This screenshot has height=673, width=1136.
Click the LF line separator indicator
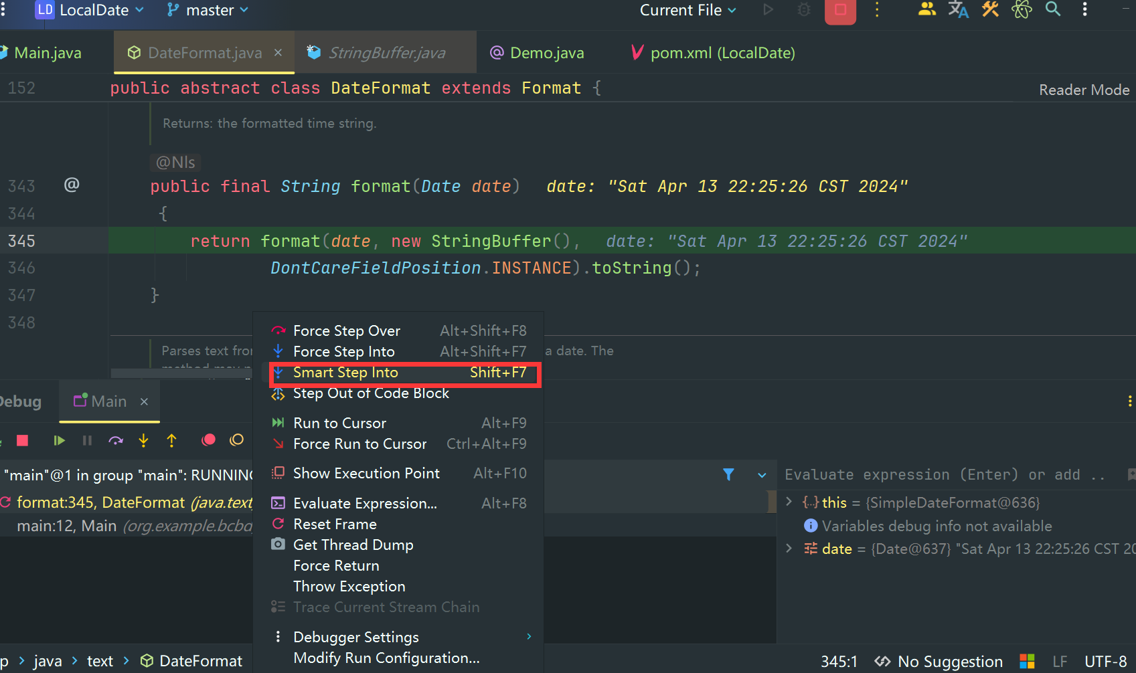pos(1060,662)
